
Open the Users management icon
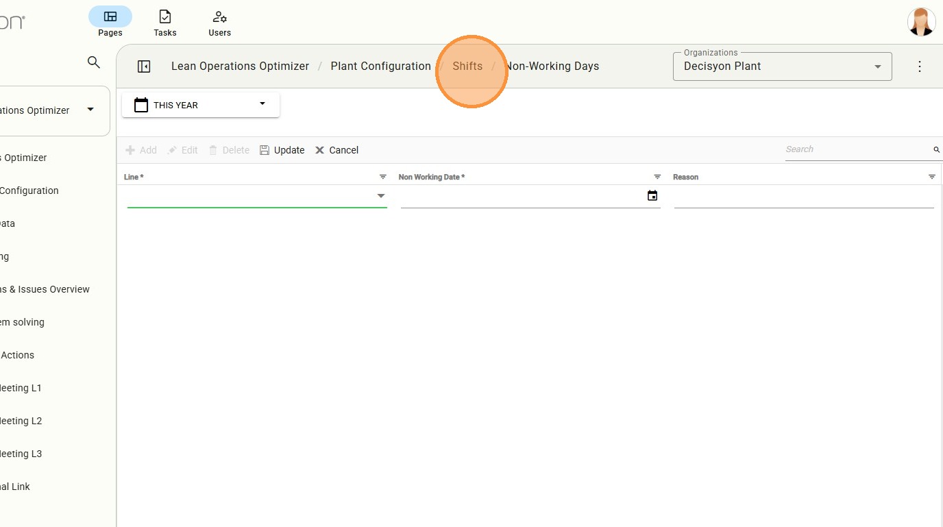coord(219,17)
